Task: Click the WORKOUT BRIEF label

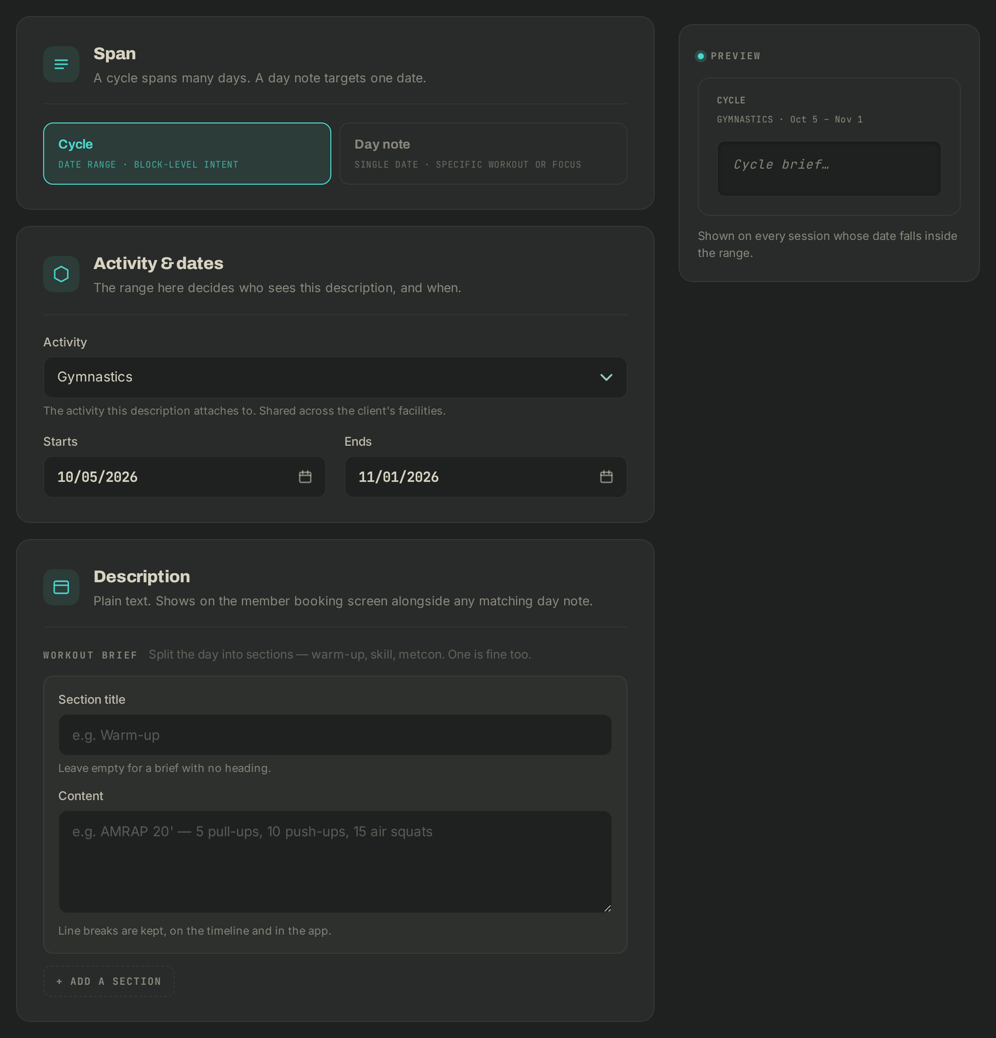Action: click(90, 655)
